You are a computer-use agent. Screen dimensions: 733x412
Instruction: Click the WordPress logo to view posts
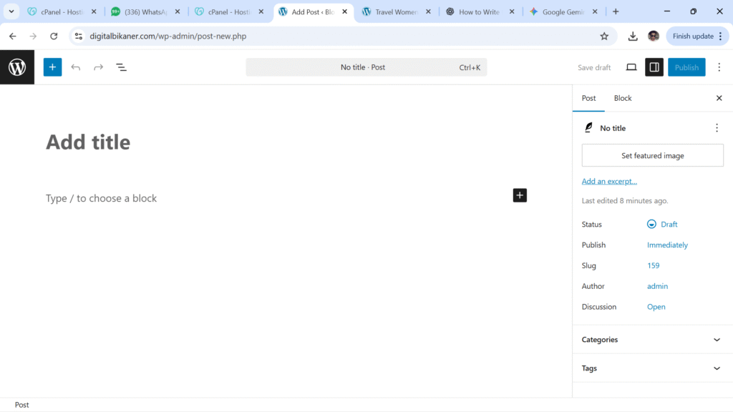point(17,67)
